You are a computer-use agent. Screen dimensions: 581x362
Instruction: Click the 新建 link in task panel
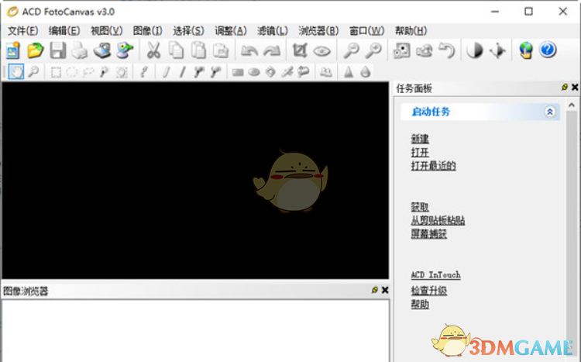[x=420, y=139]
